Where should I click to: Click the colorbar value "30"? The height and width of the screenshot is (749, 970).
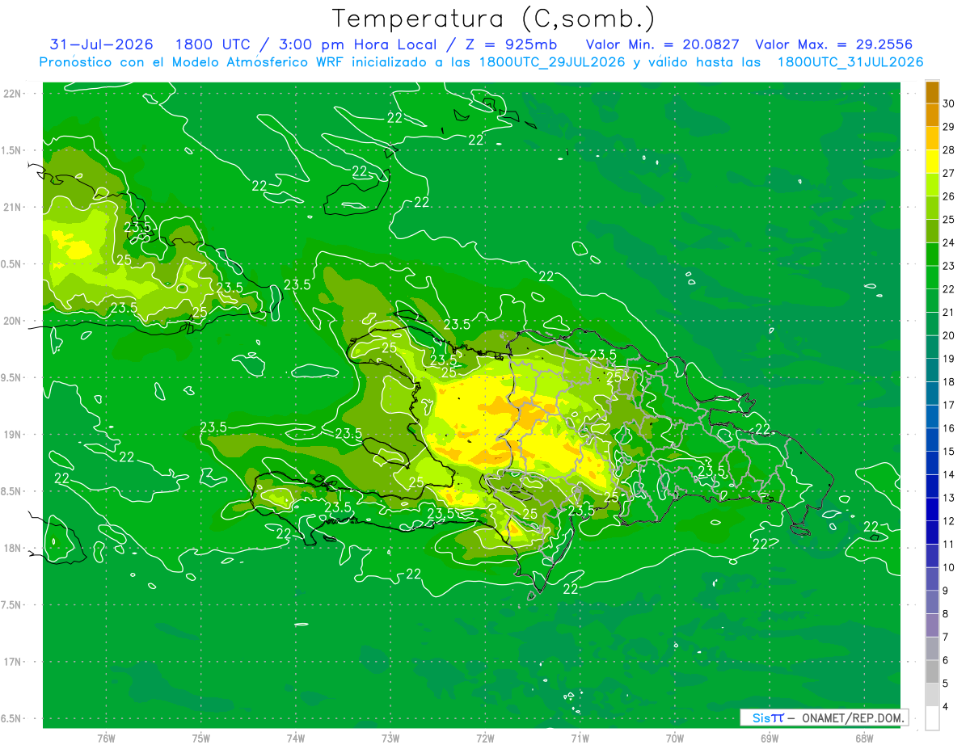949,103
